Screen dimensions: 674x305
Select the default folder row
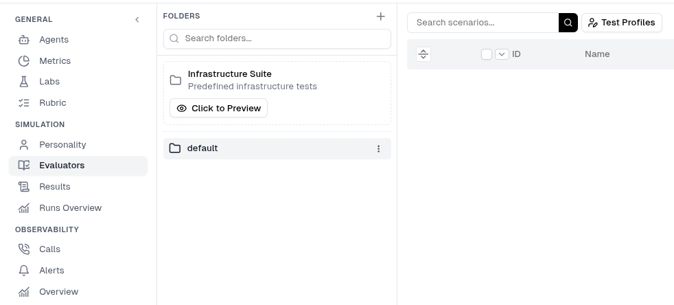[x=277, y=148]
